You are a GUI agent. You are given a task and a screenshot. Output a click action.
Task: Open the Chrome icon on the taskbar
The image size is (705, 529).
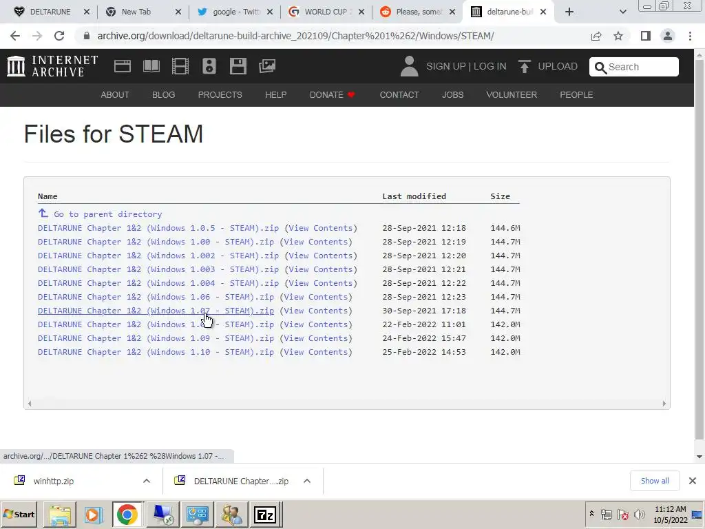[x=127, y=515]
